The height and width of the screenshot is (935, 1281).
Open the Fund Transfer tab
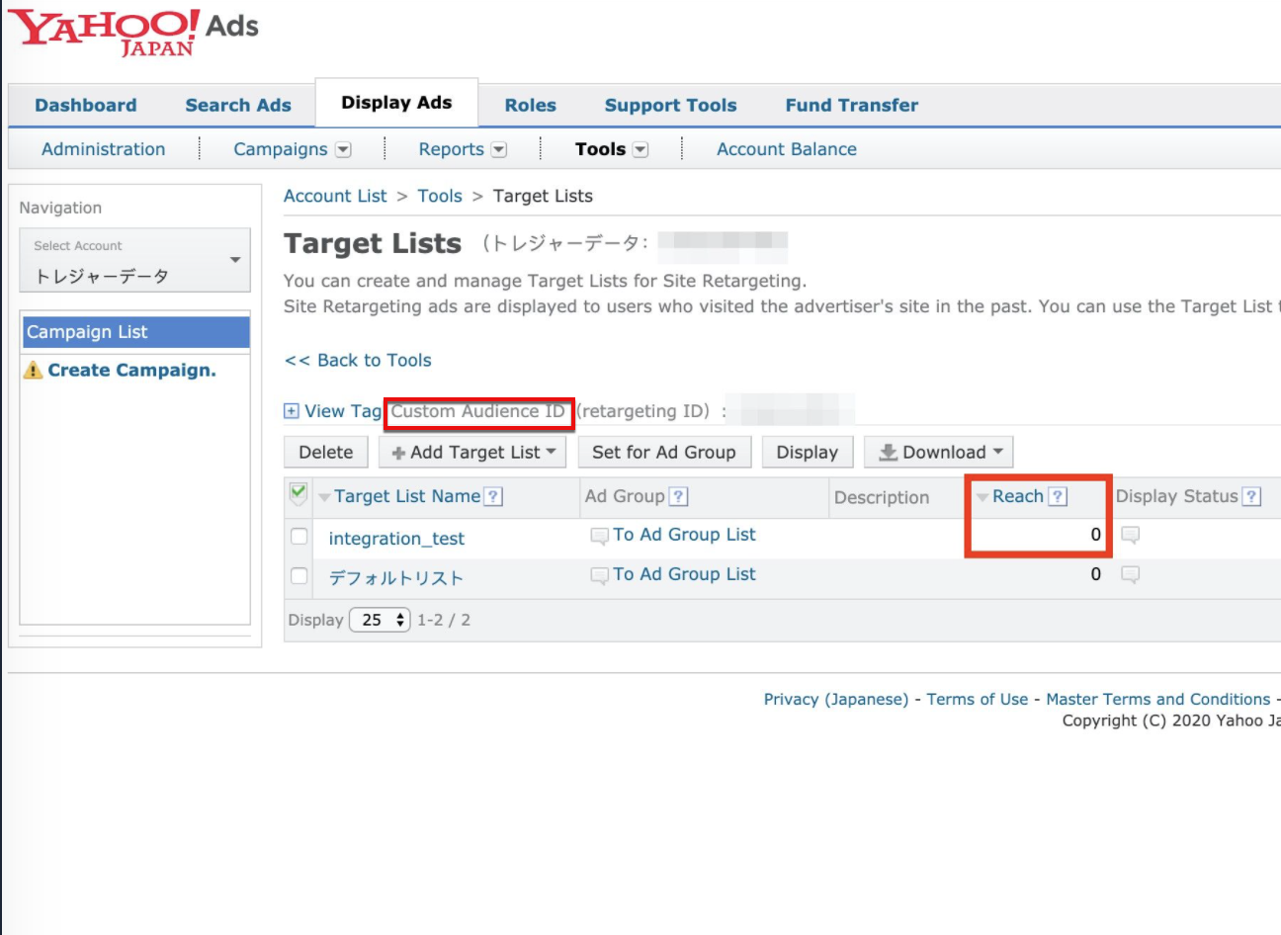click(851, 106)
